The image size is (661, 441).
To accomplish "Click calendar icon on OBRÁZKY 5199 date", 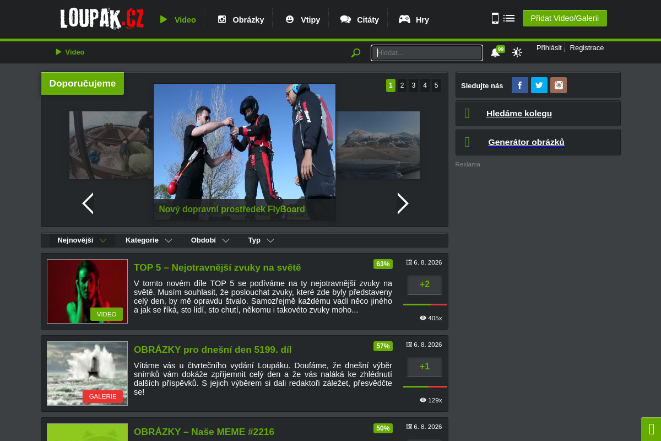I will pyautogui.click(x=409, y=345).
